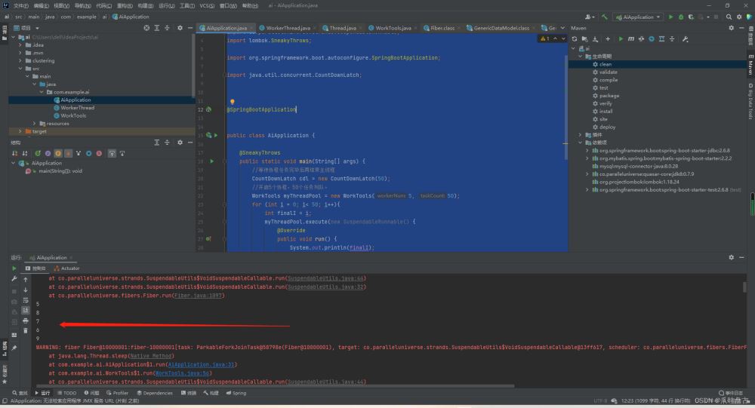
Task: Open run configuration AiApplication dropdown
Action: (x=639, y=17)
